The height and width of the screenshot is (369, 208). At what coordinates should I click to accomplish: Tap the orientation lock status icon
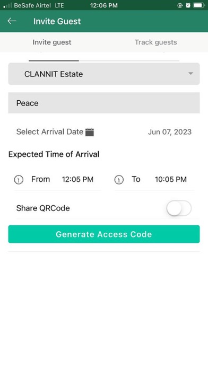180,5
